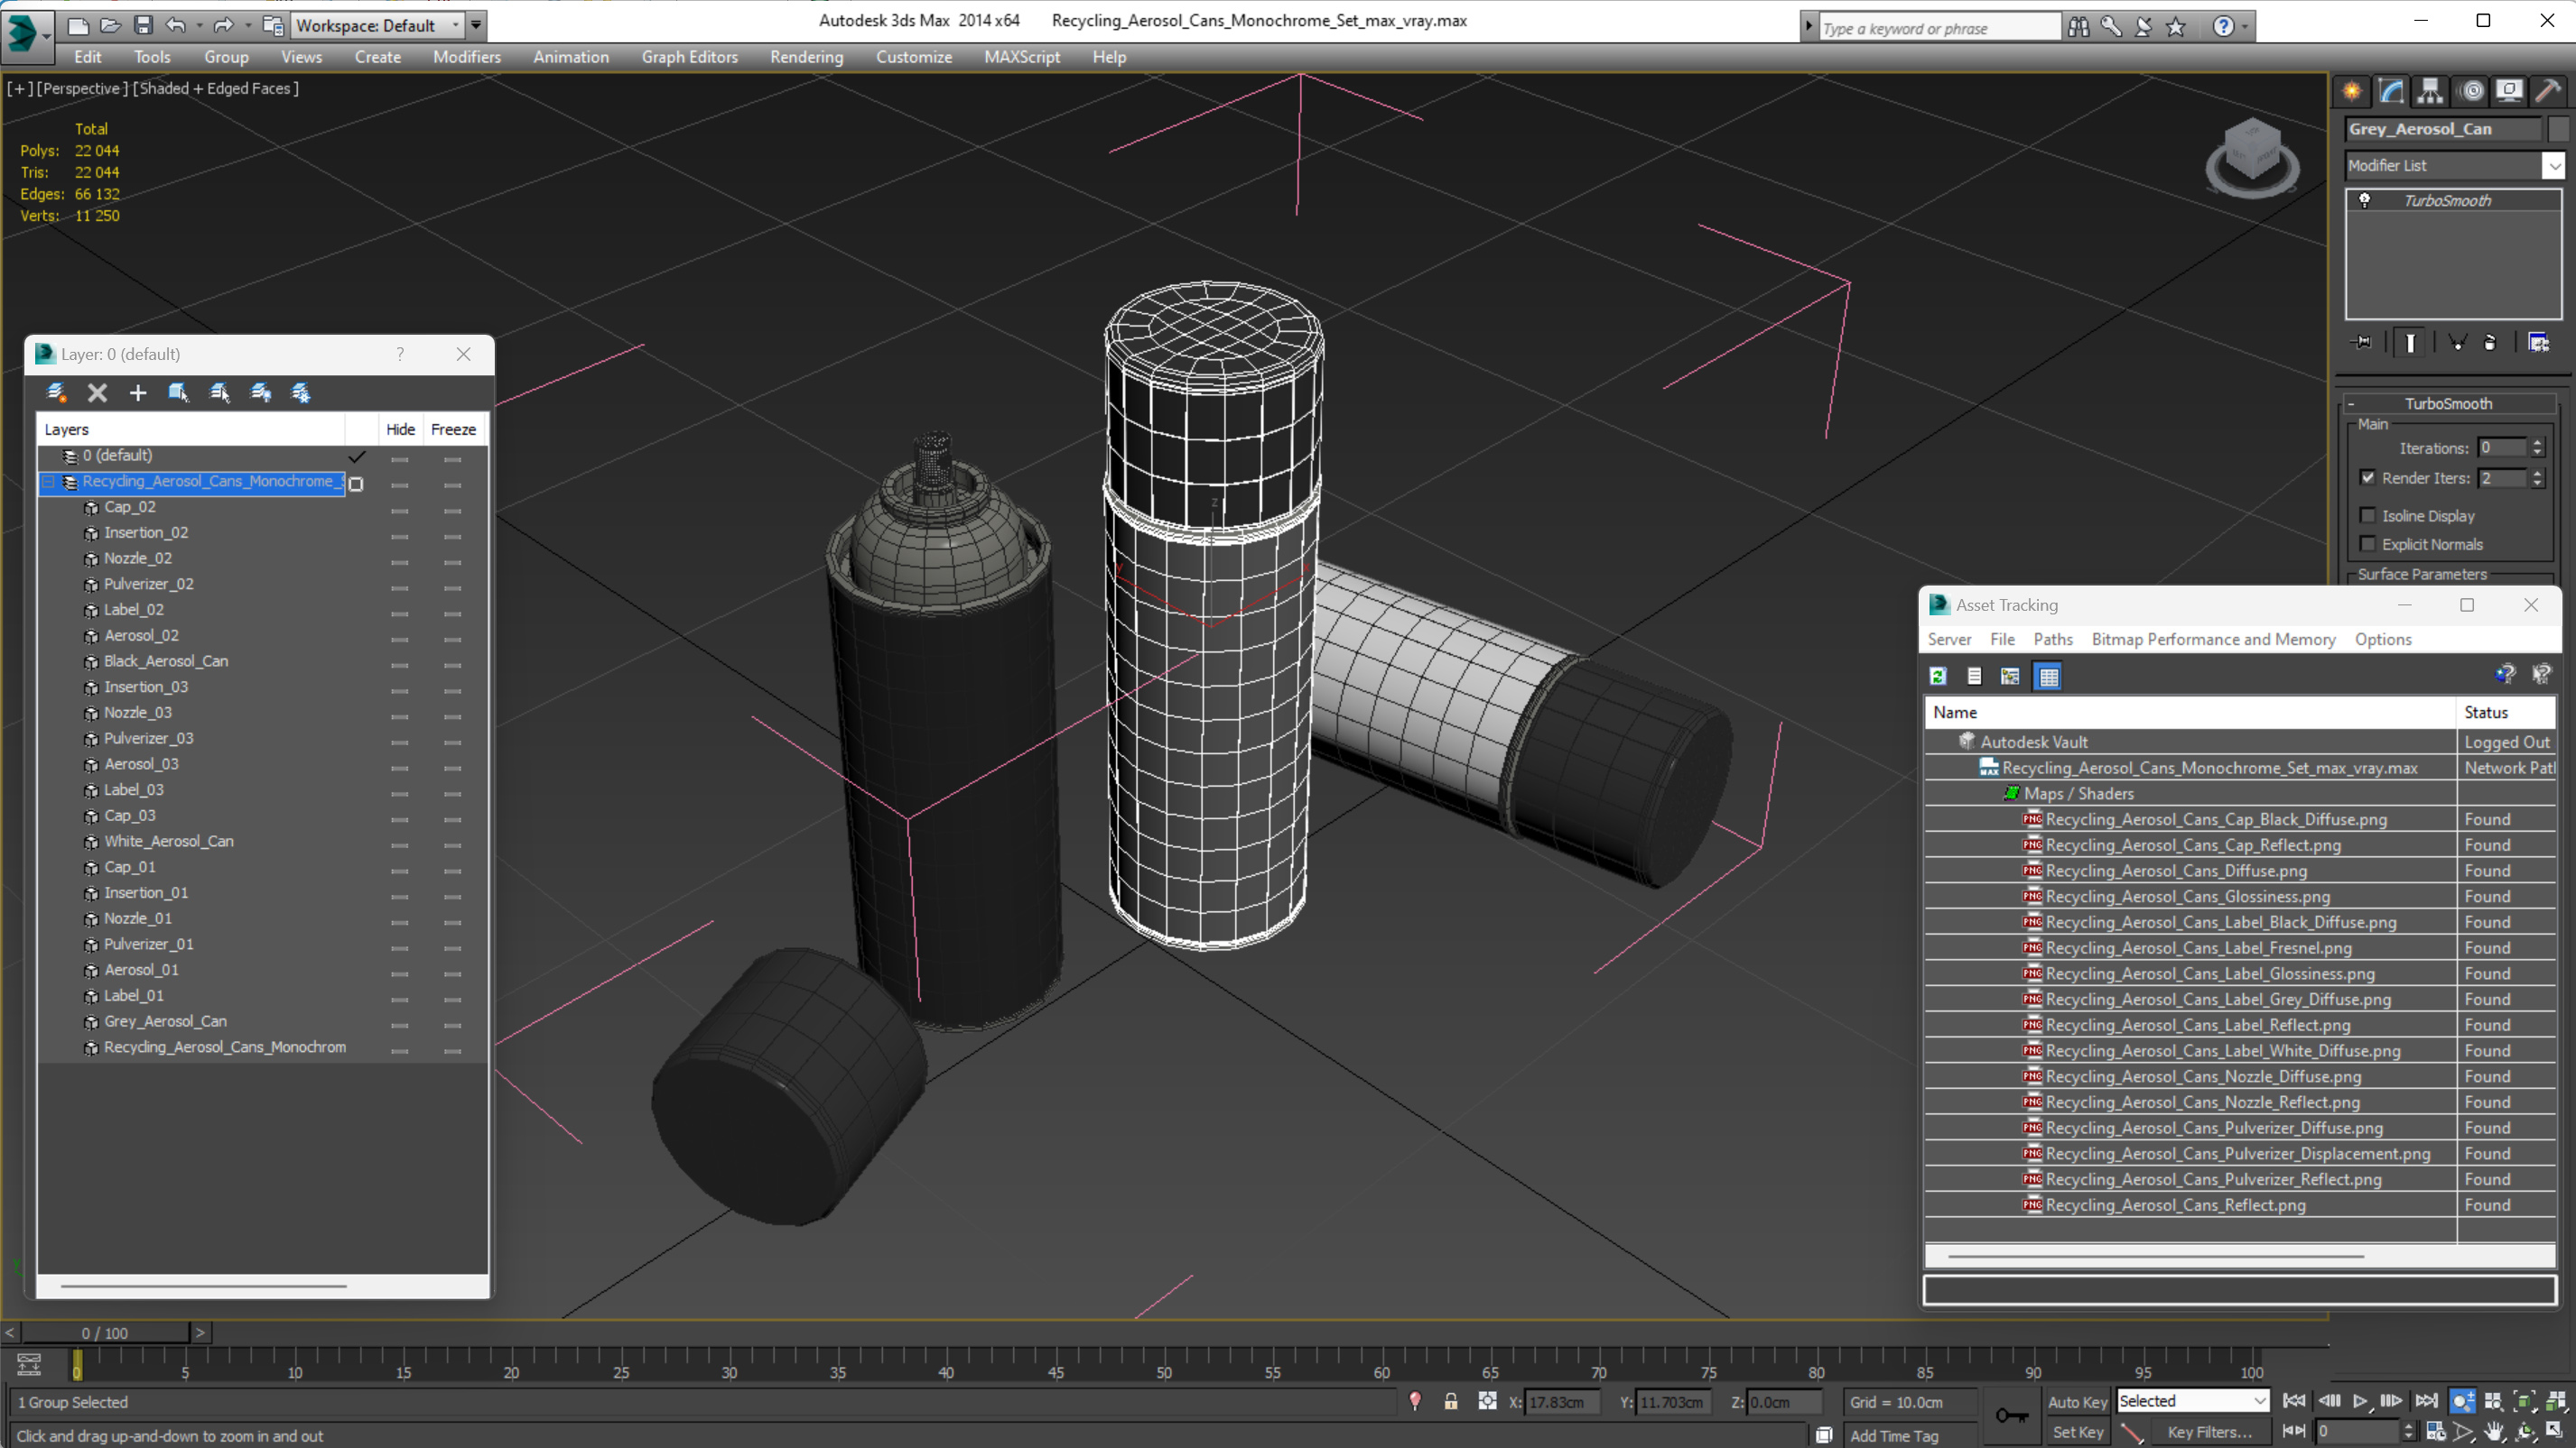Click Make Unique icon below the stack
Viewport: 2576px width, 1448px height.
[x=2456, y=343]
